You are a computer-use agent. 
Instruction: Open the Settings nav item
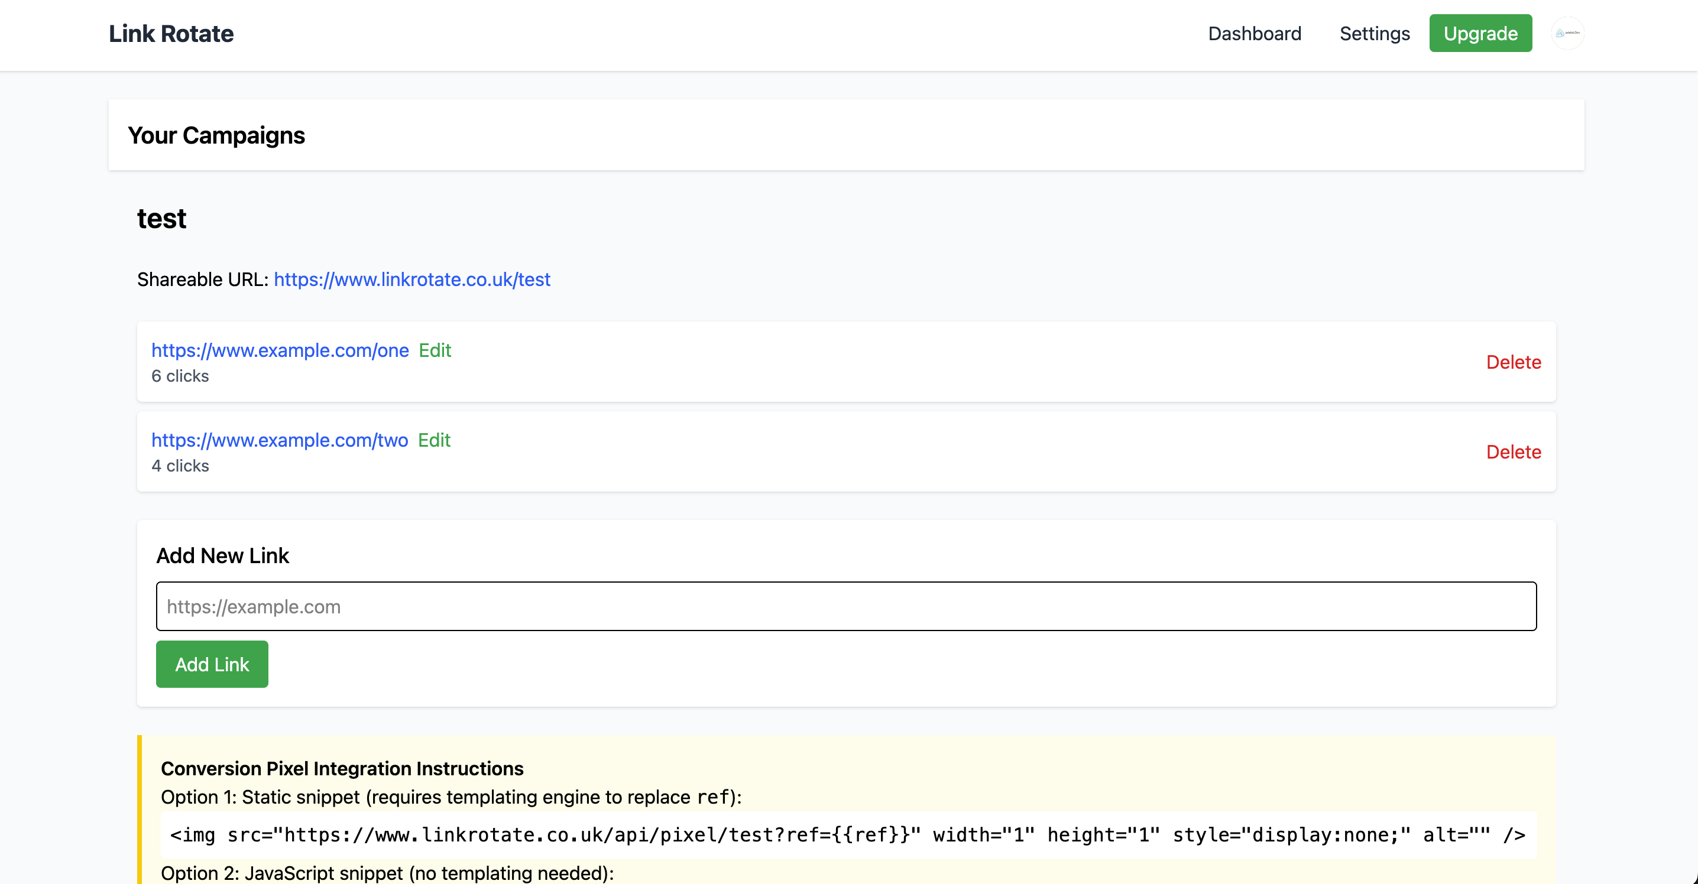pyautogui.click(x=1375, y=34)
